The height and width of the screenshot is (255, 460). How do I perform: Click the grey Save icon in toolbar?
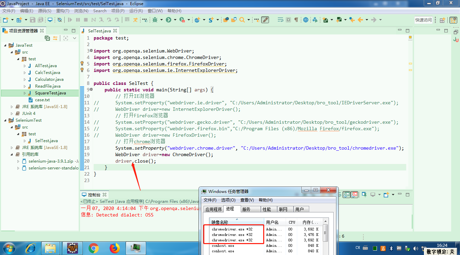(32, 20)
